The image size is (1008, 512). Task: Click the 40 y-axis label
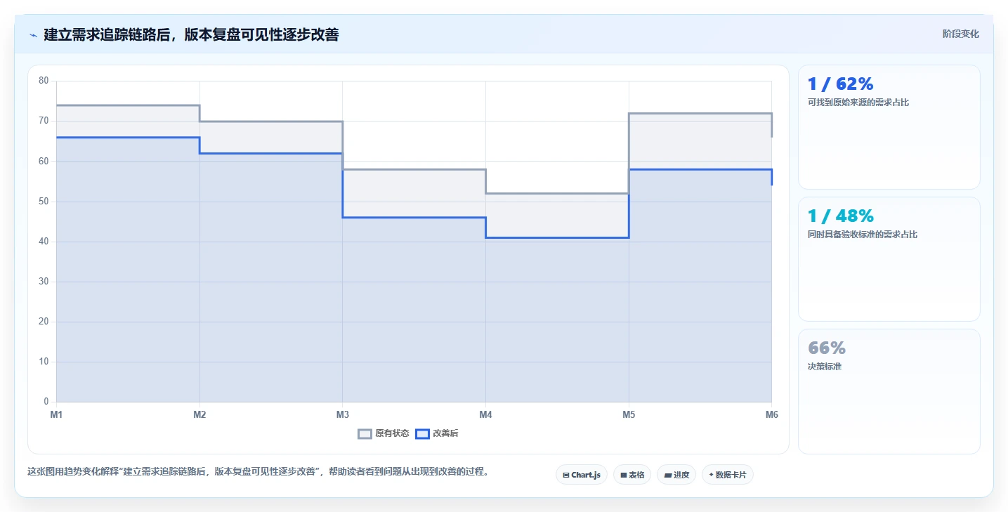[44, 242]
